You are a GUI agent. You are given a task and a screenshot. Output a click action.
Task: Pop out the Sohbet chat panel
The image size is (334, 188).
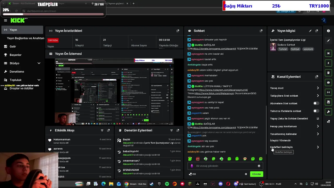(261, 31)
